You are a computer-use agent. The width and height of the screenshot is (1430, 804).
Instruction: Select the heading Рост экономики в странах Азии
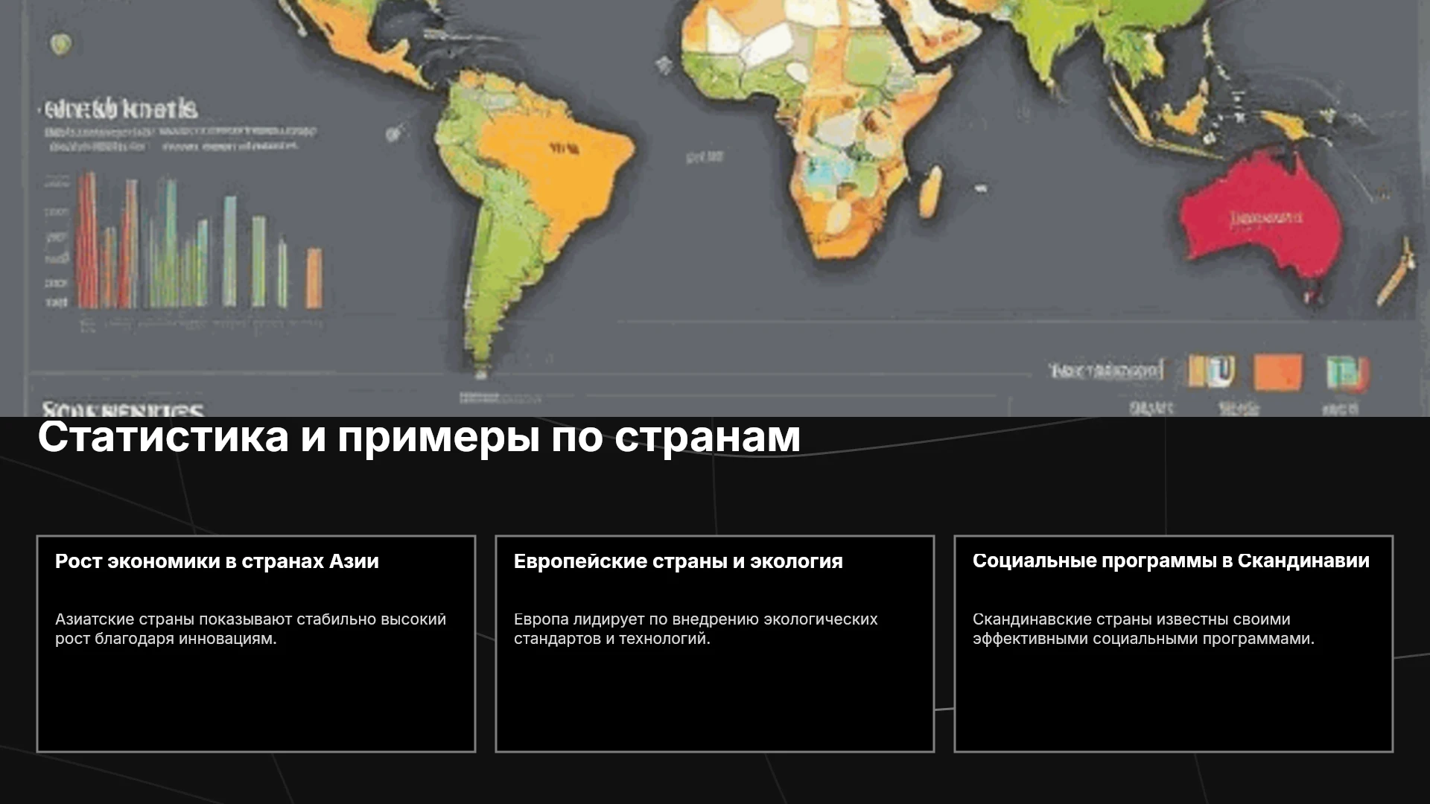[x=217, y=561]
